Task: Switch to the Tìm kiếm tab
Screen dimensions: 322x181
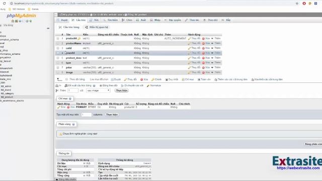Action: (x=111, y=20)
